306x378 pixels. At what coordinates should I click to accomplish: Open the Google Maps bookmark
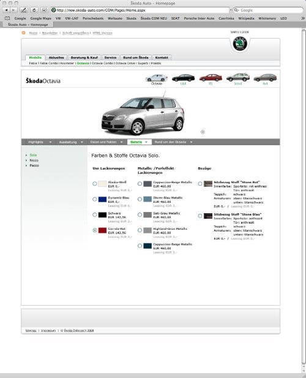40,18
